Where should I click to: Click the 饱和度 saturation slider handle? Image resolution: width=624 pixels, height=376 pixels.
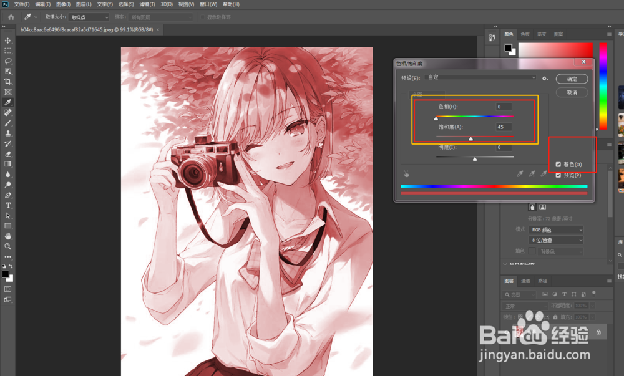pos(470,138)
